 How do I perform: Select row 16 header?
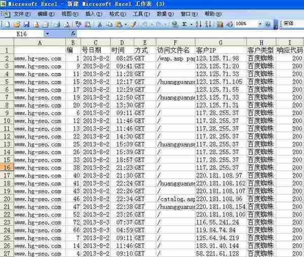coord(7,167)
